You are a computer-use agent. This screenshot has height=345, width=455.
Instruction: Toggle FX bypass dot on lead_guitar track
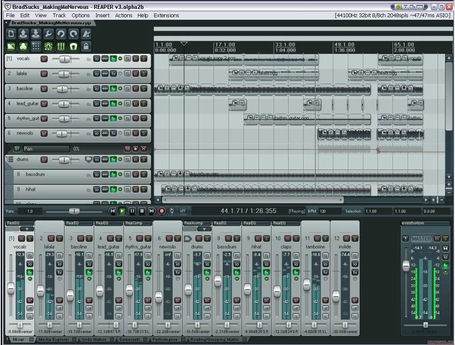120,103
